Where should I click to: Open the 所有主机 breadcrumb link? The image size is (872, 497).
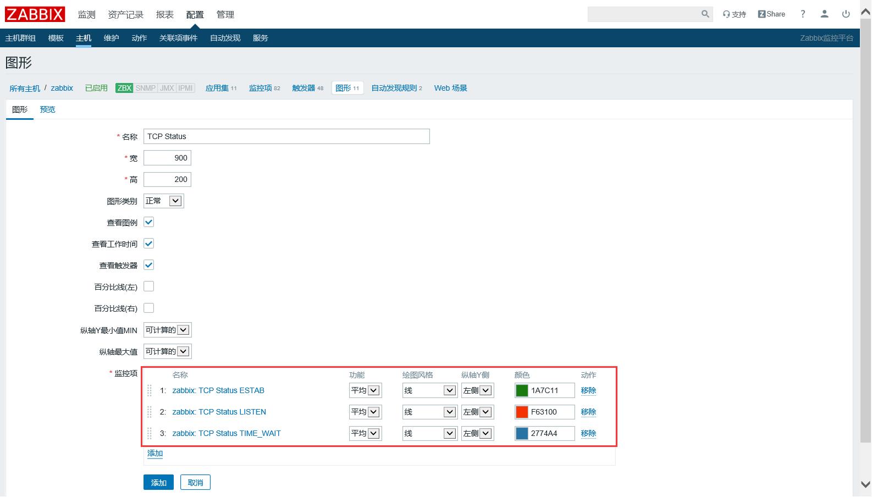pos(25,88)
